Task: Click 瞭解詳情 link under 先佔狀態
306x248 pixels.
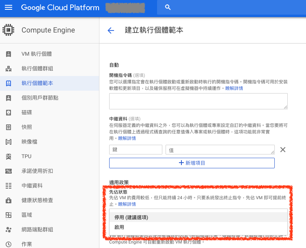Action: (x=127, y=204)
